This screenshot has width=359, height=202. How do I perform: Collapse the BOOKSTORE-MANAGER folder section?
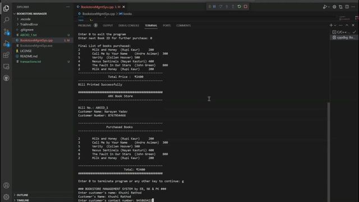click(31, 13)
